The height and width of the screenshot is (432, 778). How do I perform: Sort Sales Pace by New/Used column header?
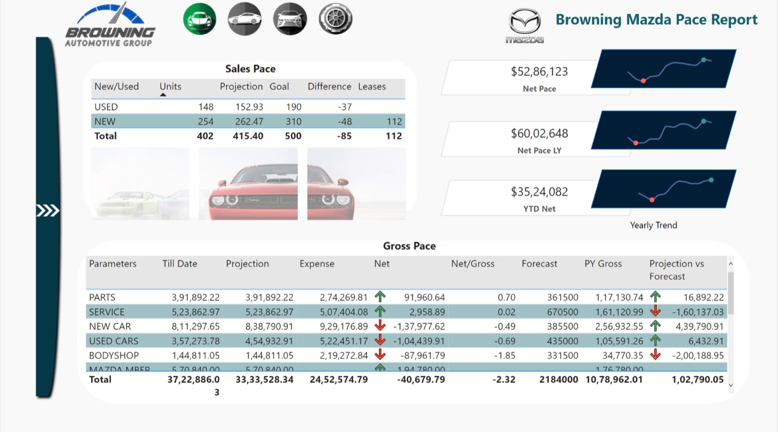tap(117, 87)
